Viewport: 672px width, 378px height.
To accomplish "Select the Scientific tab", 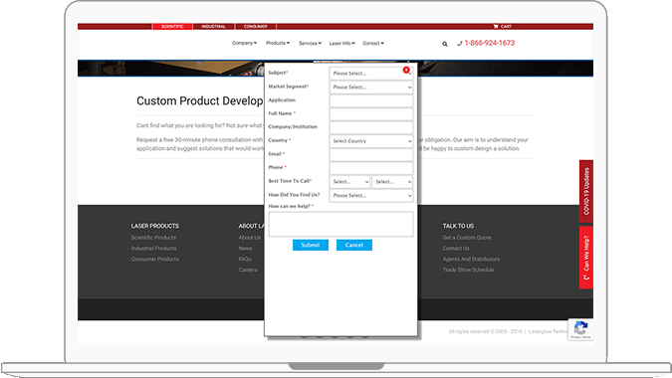I will tap(172, 27).
